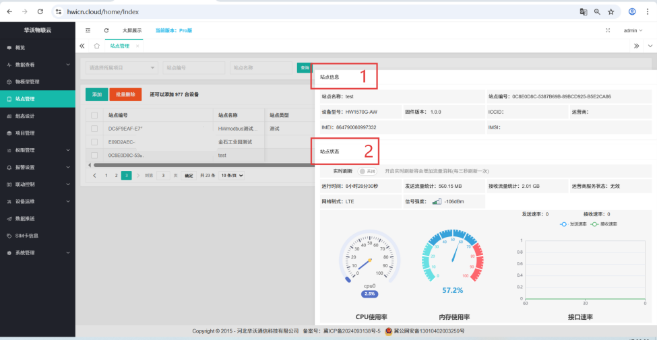Toggle the 实时刷新 switch
The image size is (657, 340).
(x=367, y=171)
